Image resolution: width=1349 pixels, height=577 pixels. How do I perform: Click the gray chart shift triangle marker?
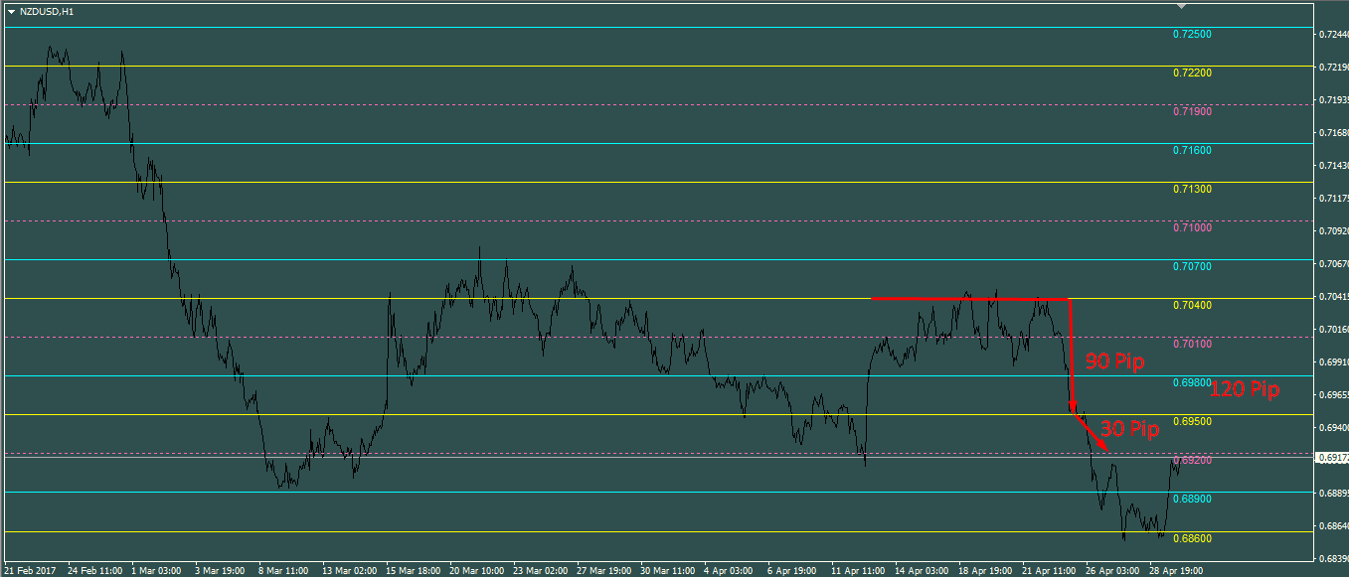point(1181,7)
